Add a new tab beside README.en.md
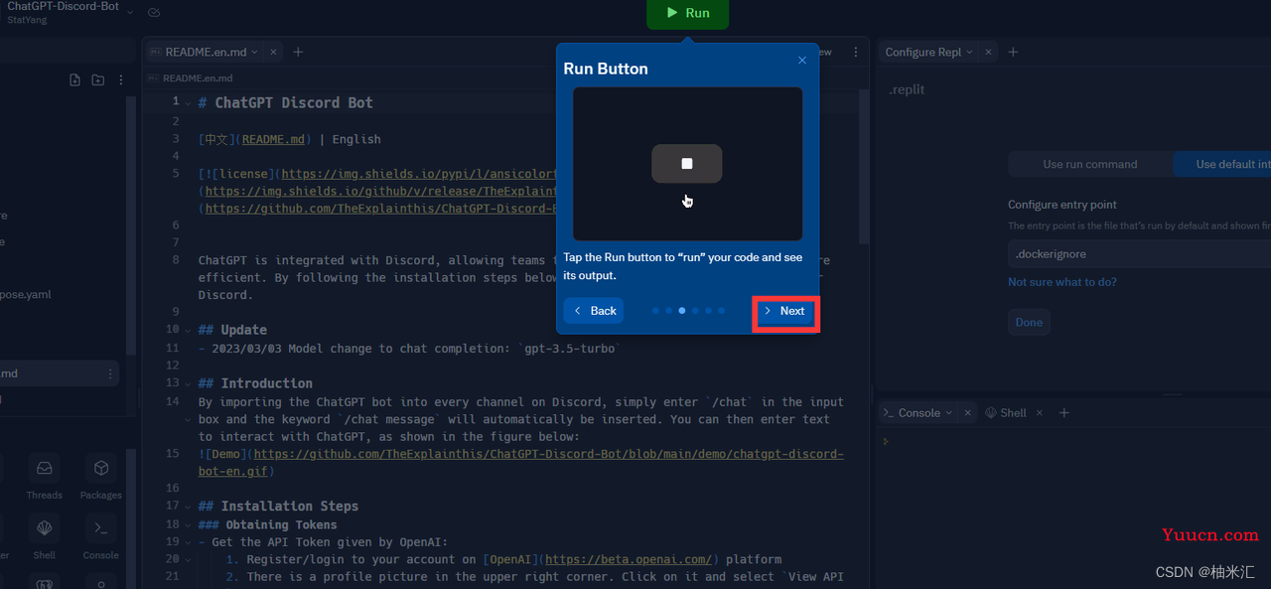 (x=298, y=52)
